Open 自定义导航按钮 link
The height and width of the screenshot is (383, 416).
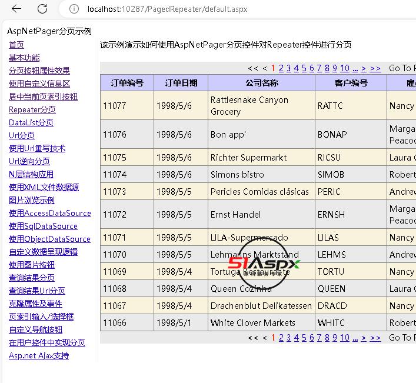coord(35,329)
